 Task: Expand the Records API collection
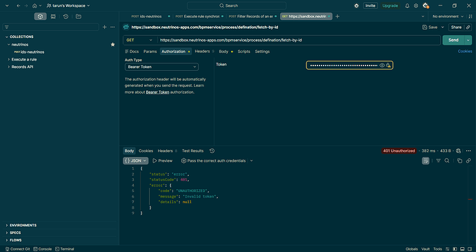(x=8, y=67)
